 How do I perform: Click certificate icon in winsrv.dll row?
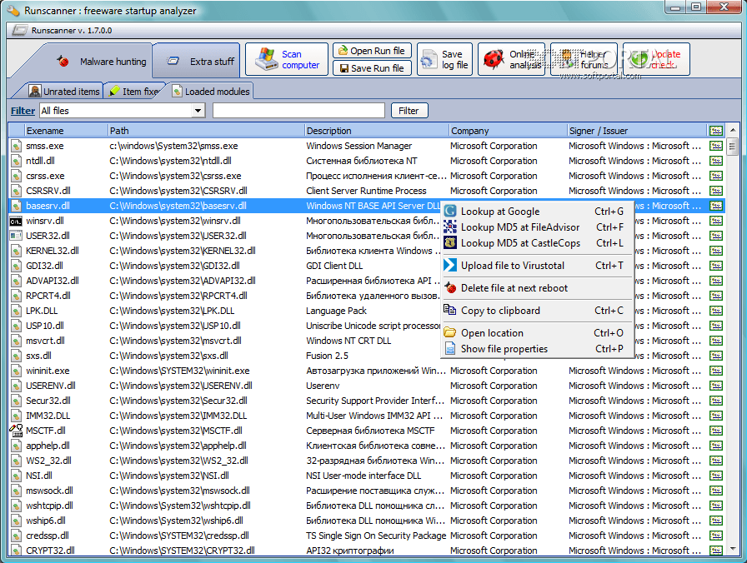coord(715,221)
